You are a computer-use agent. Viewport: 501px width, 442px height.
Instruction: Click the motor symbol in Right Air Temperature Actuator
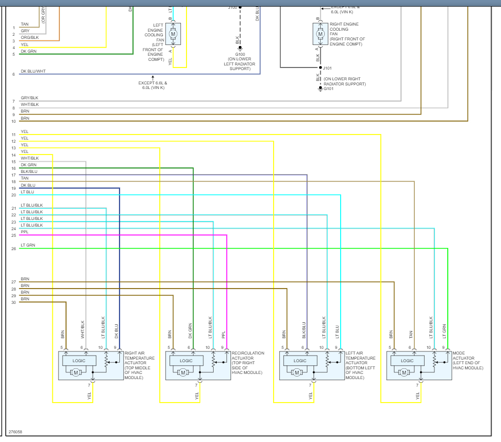click(75, 372)
